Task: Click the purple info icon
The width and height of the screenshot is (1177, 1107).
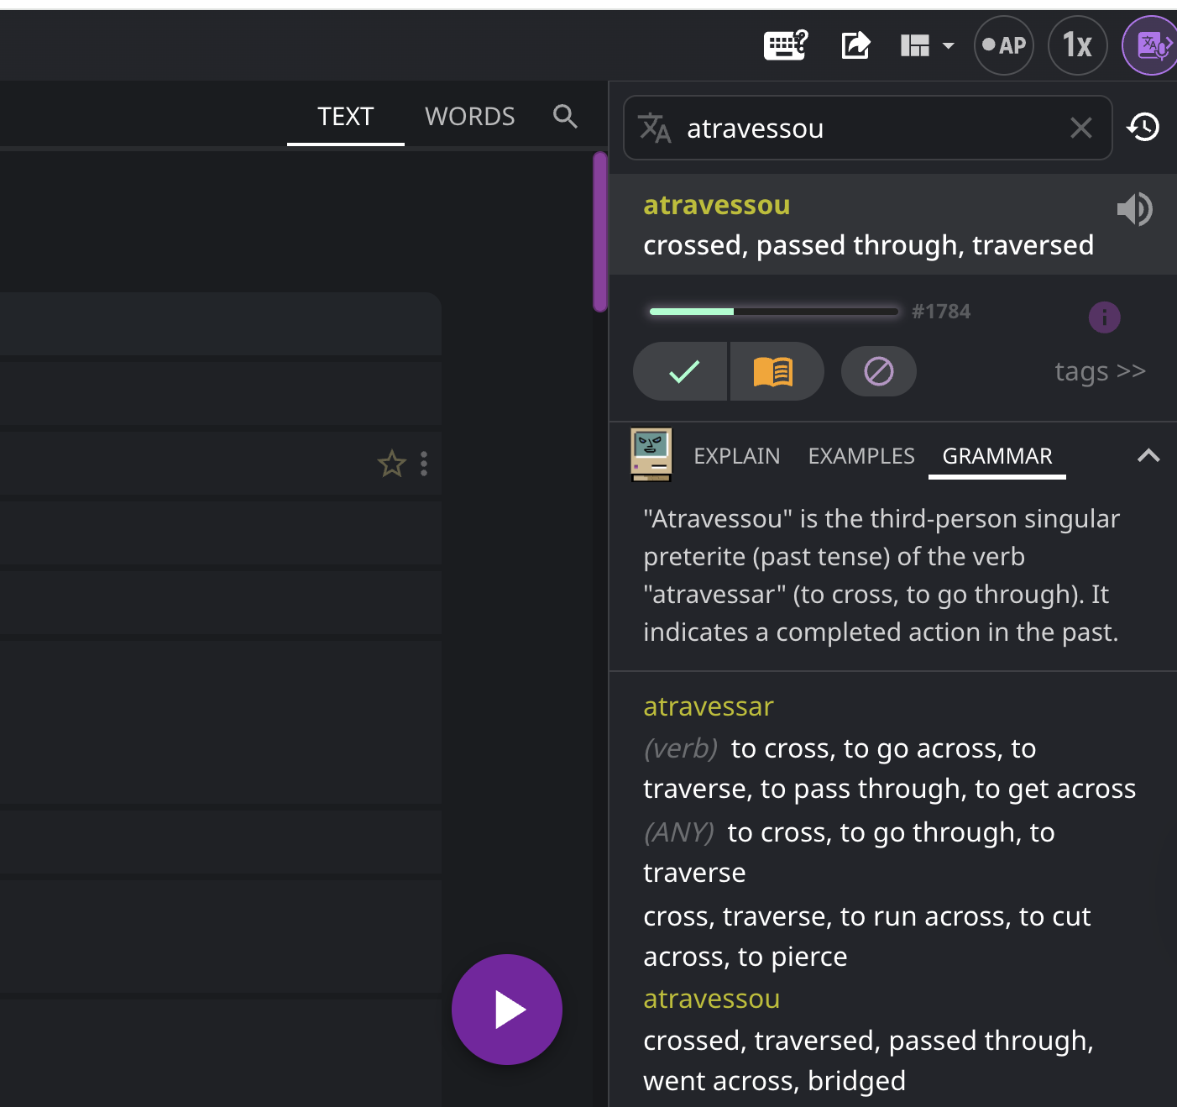Action: click(1104, 317)
